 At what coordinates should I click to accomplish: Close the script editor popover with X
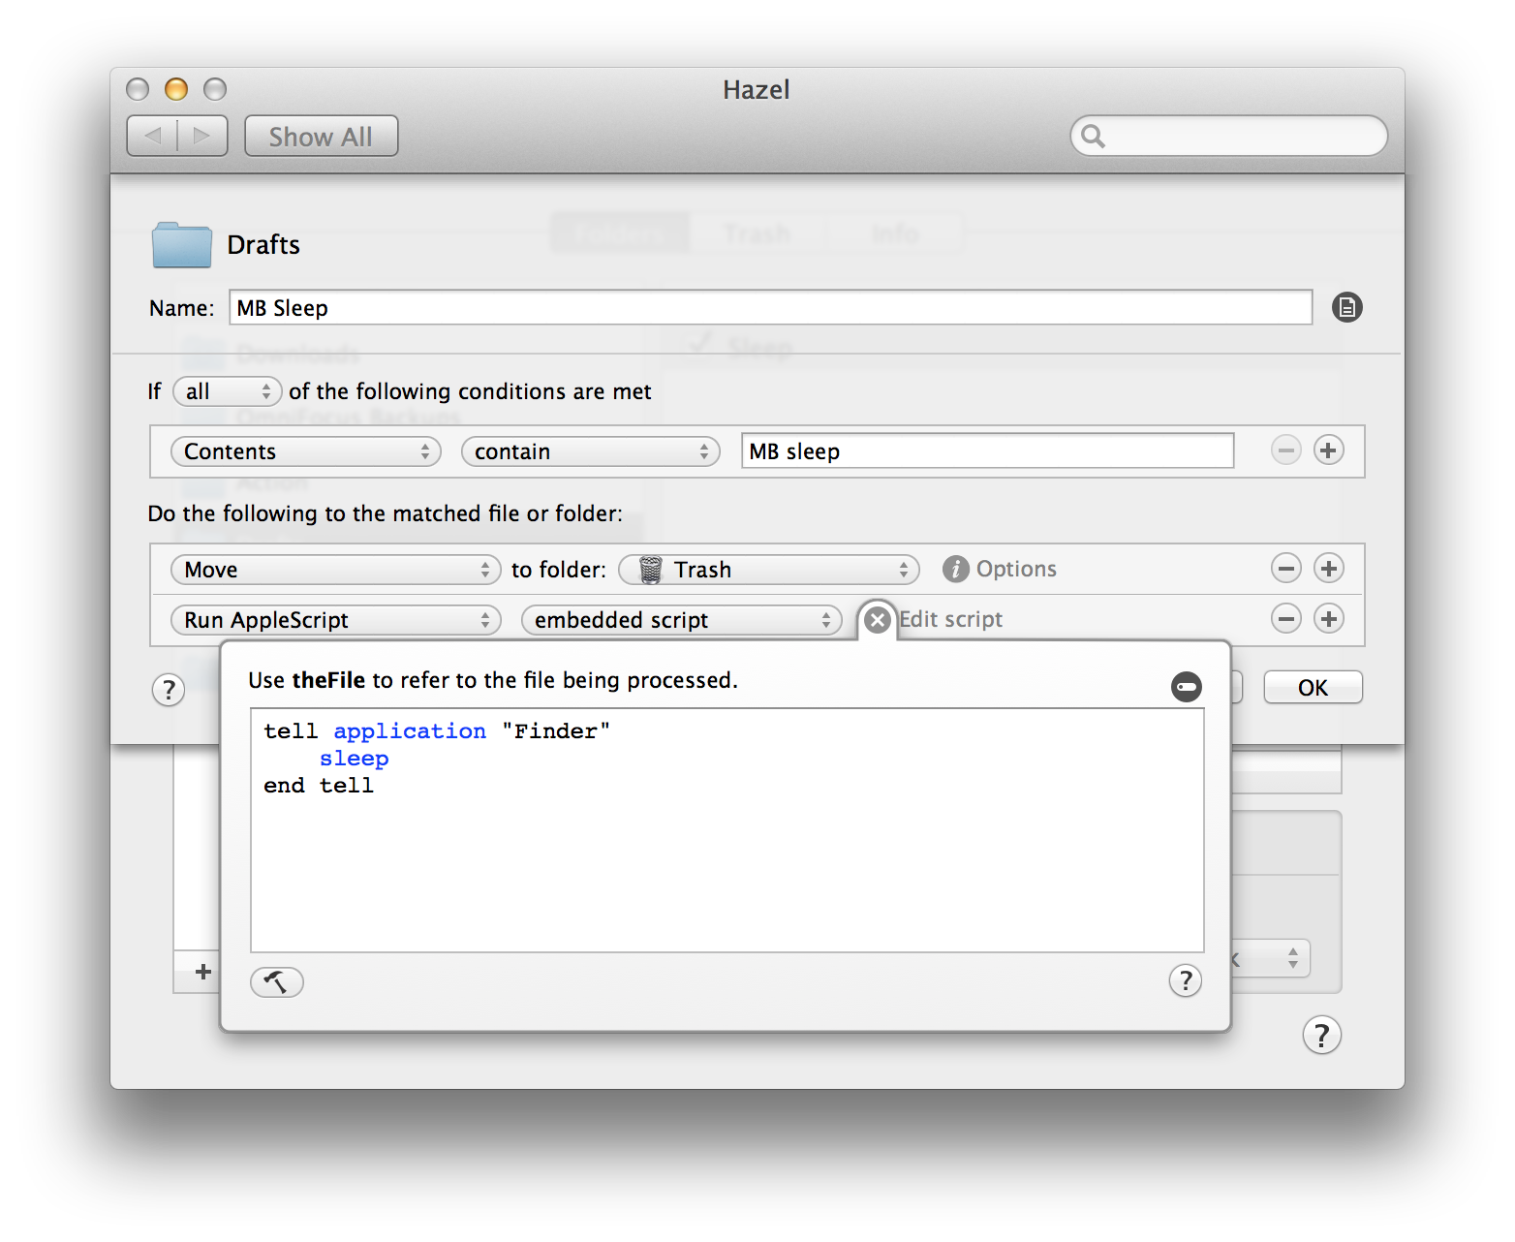[877, 620]
